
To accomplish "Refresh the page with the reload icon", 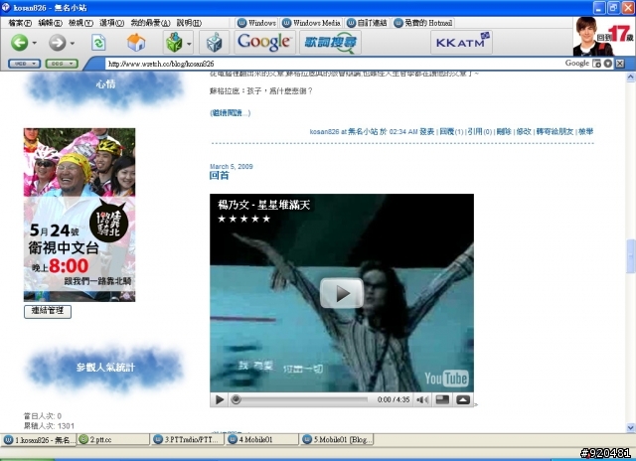I will coord(98,42).
